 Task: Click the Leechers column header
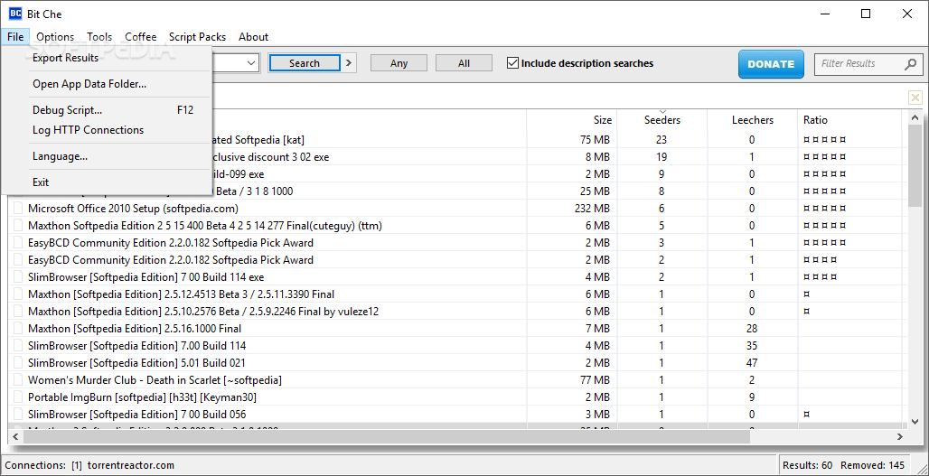(x=753, y=120)
